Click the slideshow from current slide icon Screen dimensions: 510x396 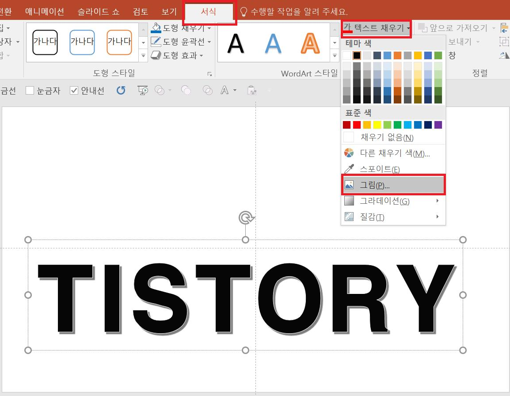point(142,90)
